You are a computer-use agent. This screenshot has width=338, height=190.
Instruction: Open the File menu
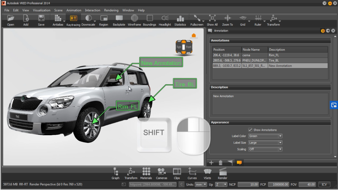click(7, 10)
